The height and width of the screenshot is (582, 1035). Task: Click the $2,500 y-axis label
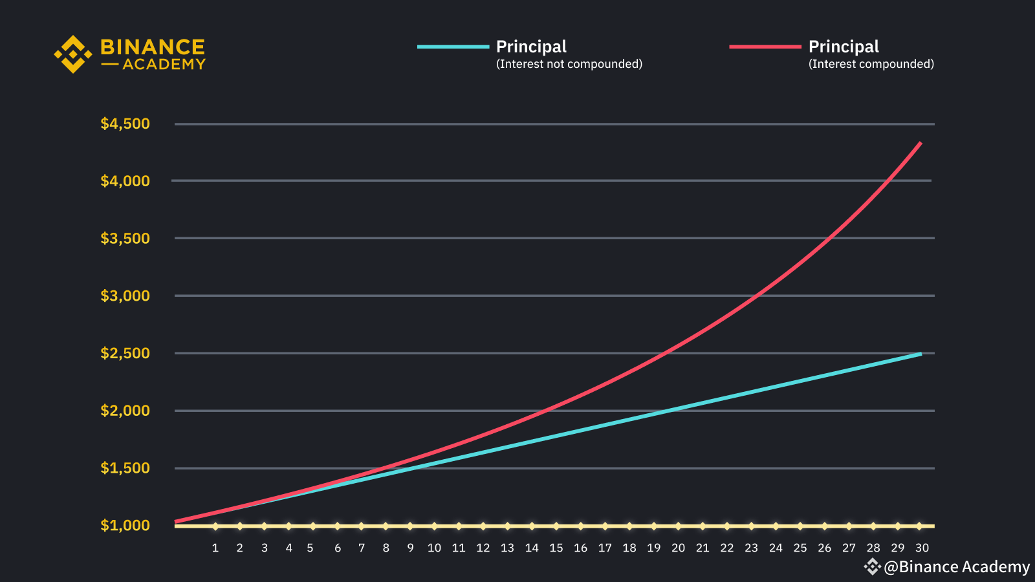125,353
